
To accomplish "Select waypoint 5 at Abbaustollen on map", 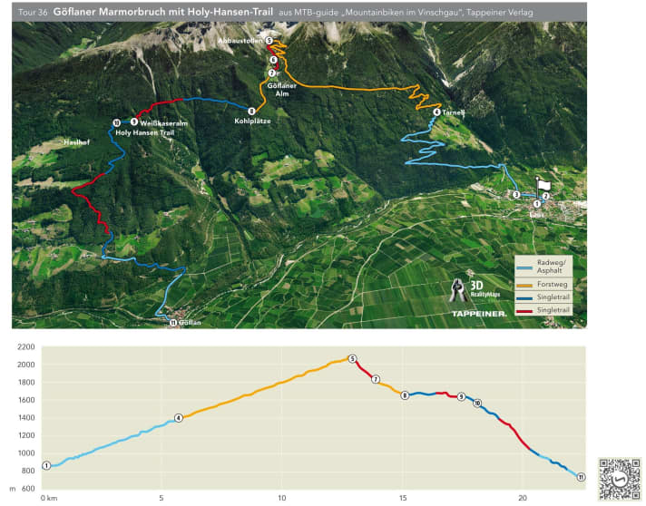I will [269, 41].
